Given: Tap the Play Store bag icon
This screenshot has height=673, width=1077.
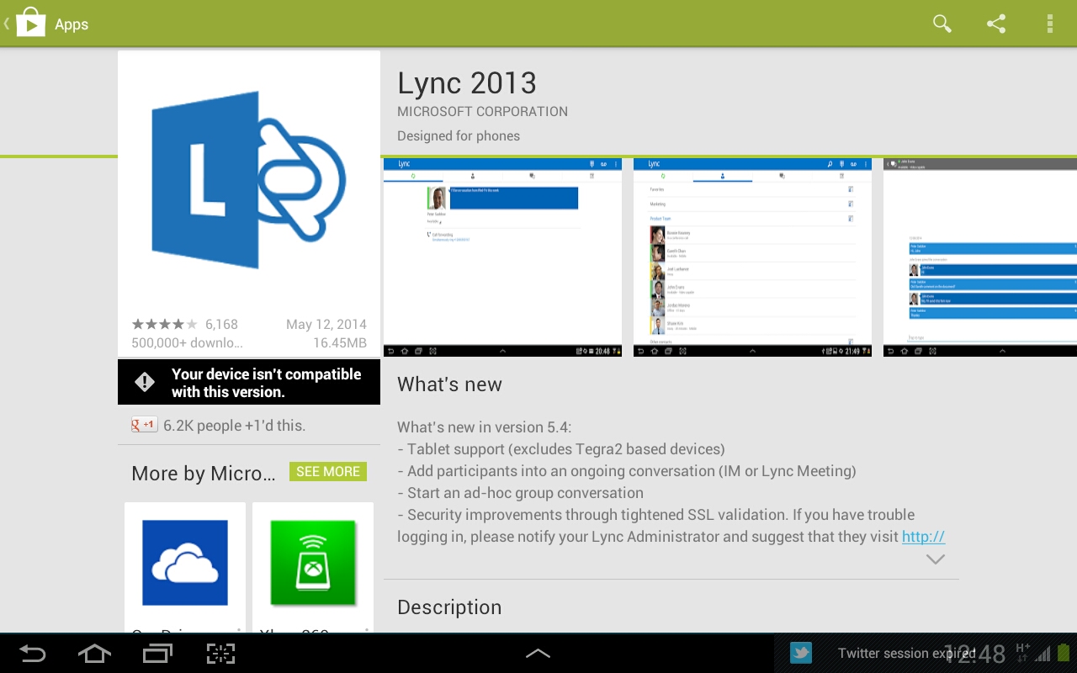Looking at the screenshot, I should pyautogui.click(x=30, y=23).
